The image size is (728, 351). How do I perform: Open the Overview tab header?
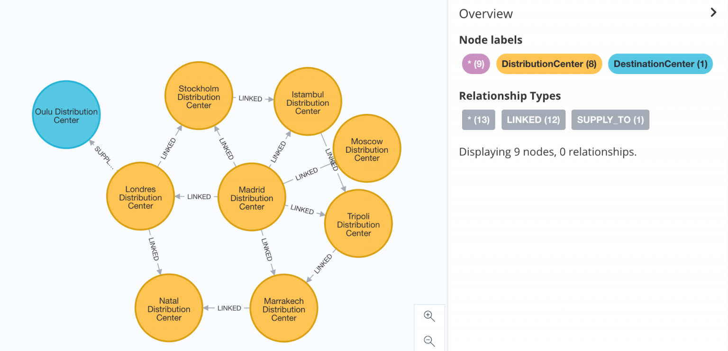(486, 14)
